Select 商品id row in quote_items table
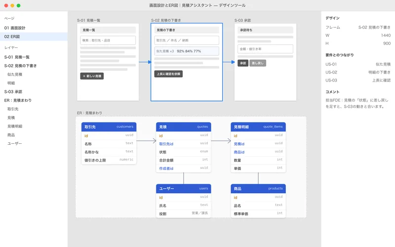Image resolution: width=395 pixels, height=247 pixels. (x=258, y=152)
